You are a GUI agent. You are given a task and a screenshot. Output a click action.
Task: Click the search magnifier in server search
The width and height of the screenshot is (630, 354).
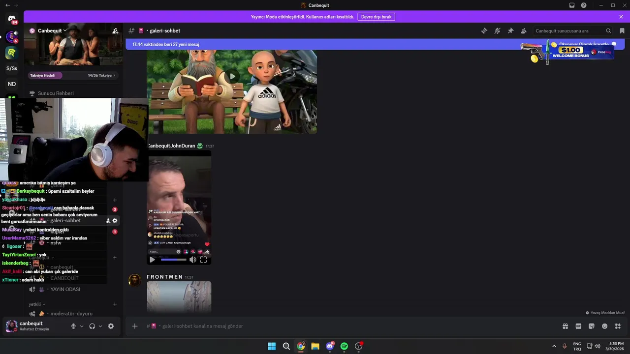[x=608, y=30]
